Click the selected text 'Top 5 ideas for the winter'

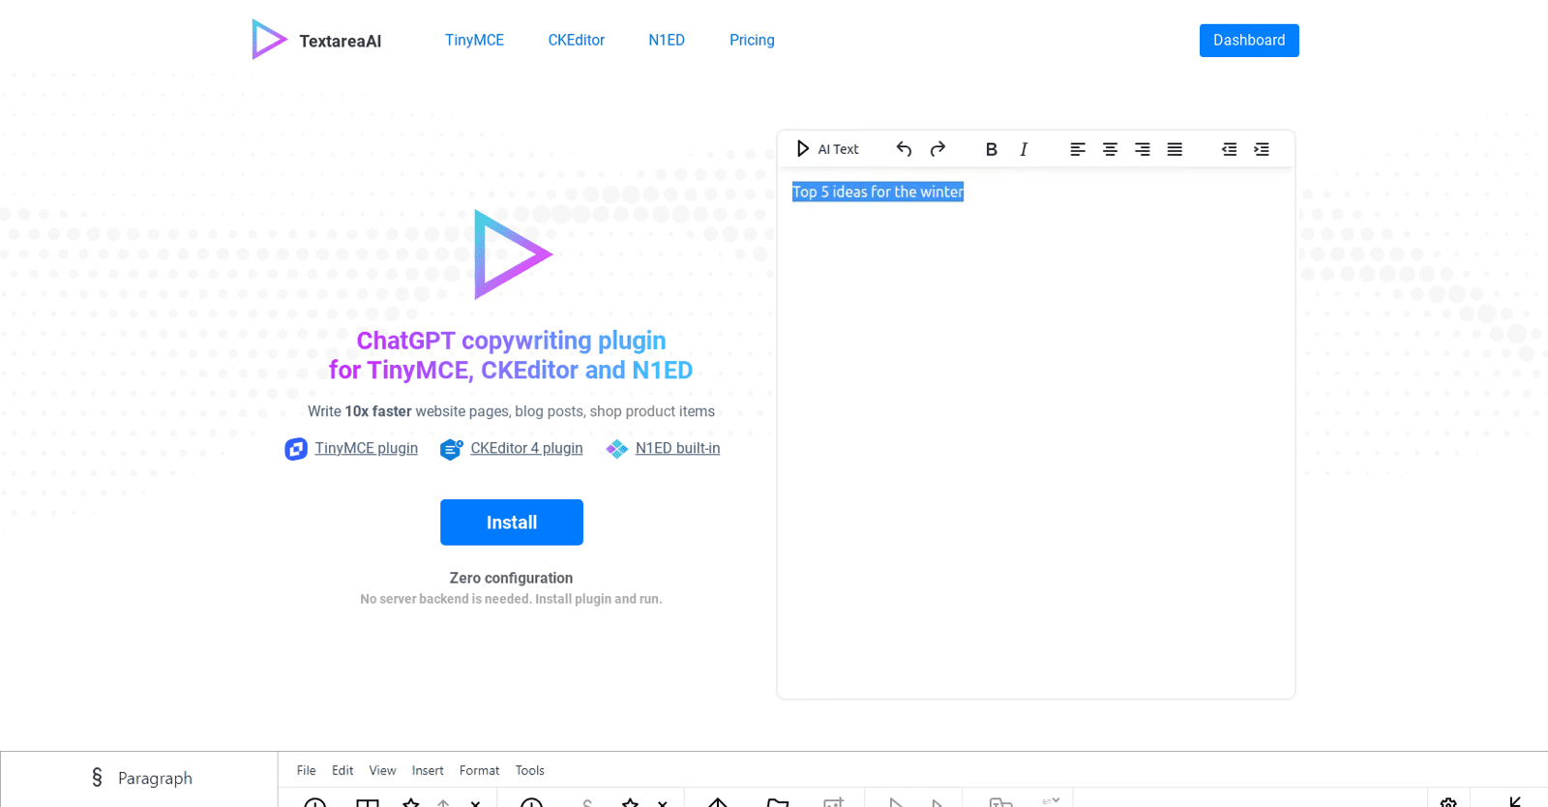(878, 192)
